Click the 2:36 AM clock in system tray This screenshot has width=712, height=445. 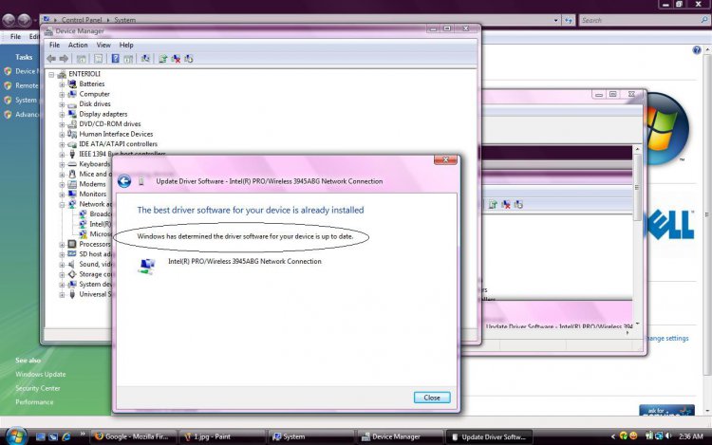(691, 436)
